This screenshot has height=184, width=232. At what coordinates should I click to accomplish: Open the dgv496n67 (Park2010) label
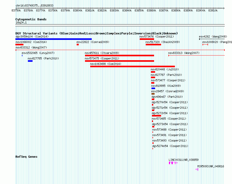click(x=167, y=97)
